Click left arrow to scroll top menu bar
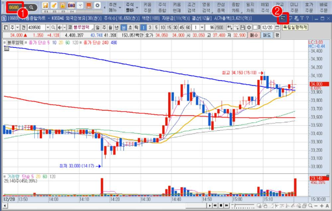Viewport: 332px width, 211px height. click(105, 7)
